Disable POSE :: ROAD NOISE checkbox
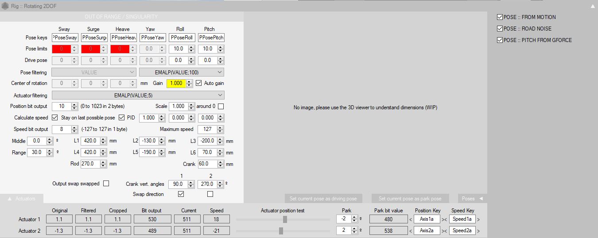The image size is (598, 238). 500,29
